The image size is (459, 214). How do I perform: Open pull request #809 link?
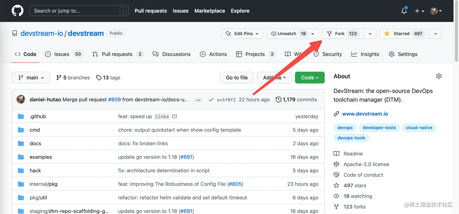coord(114,100)
